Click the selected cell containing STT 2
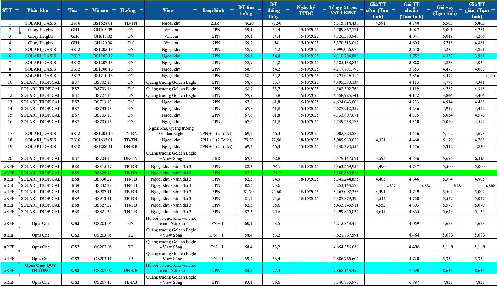 click(10, 30)
